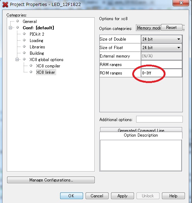Click Manage Configurations button
The image size is (192, 203).
tap(51, 180)
